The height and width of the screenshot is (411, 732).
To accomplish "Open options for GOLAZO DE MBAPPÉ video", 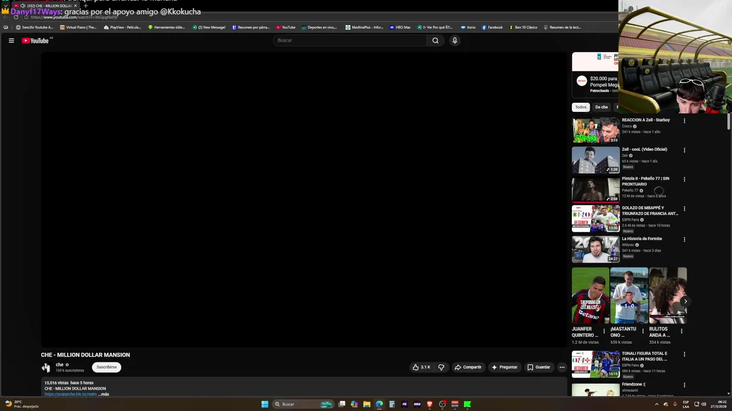I will click(x=684, y=209).
